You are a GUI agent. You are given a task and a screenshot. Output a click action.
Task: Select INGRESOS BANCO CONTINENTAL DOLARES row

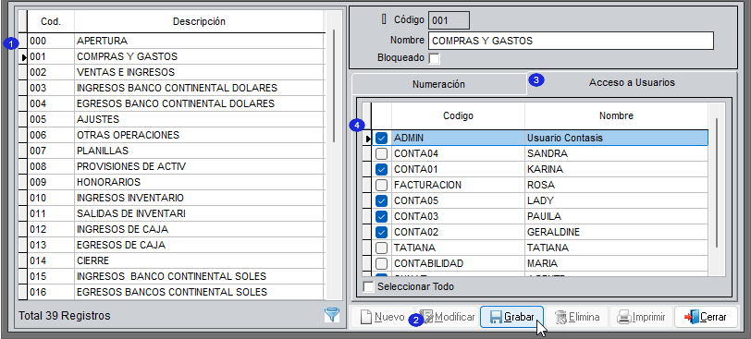(176, 88)
